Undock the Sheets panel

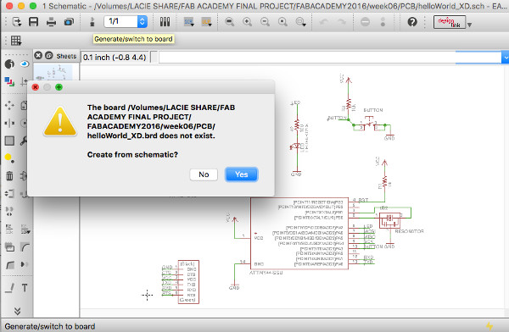48,55
